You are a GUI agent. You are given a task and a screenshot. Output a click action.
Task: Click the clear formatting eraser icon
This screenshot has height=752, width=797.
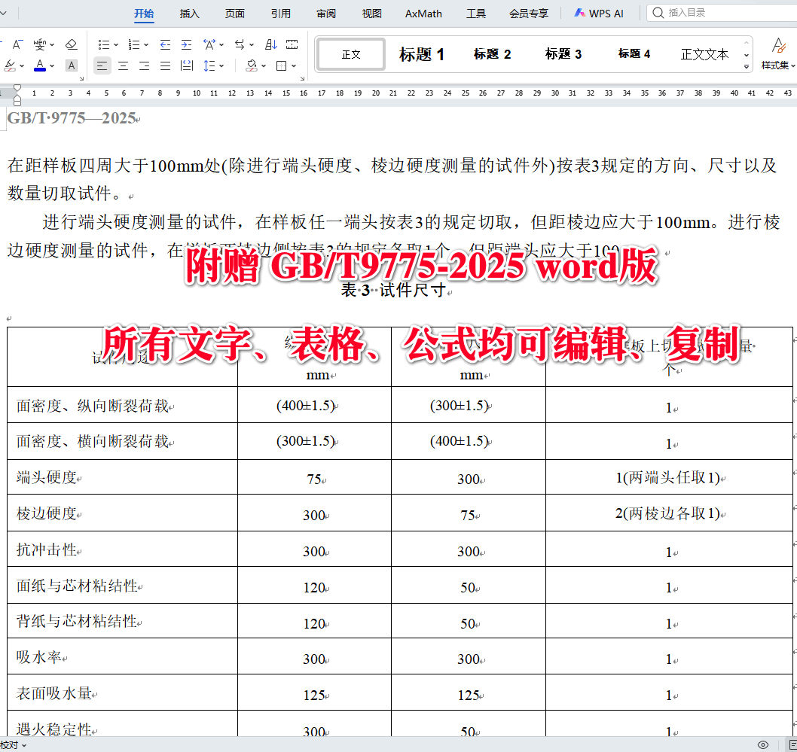tap(72, 44)
